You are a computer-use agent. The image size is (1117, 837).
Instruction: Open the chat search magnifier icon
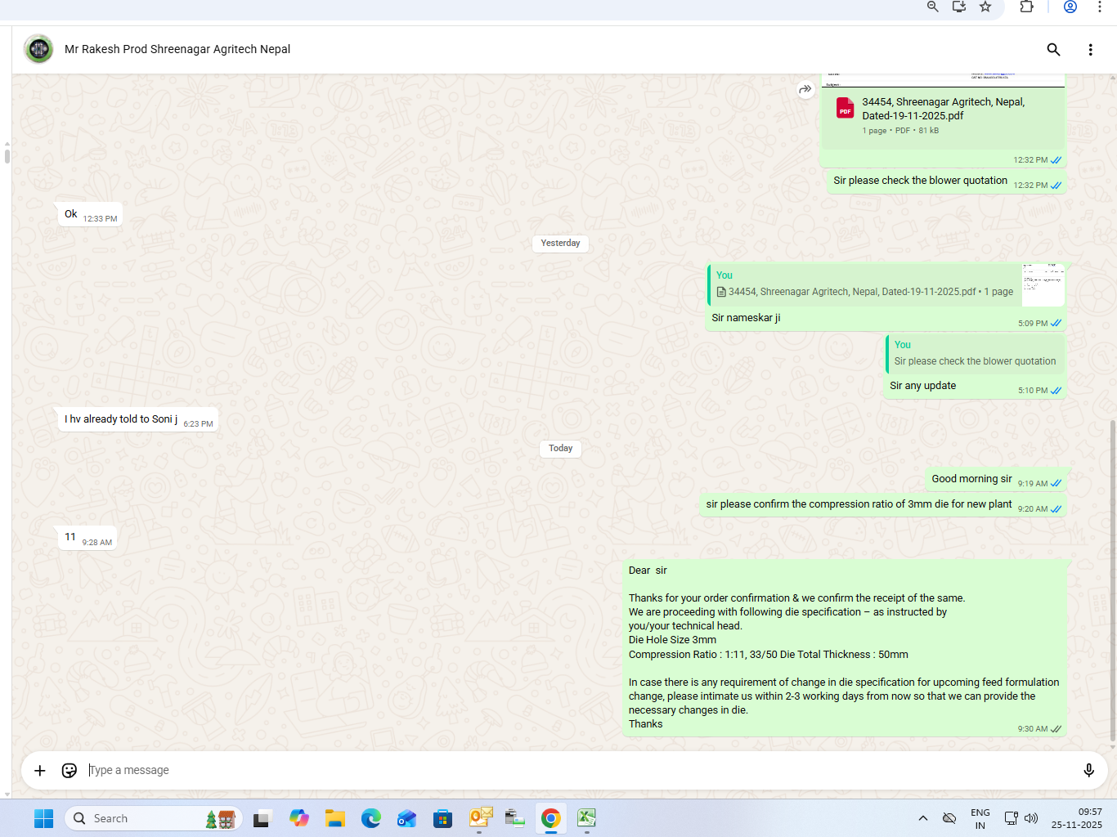tap(1053, 50)
